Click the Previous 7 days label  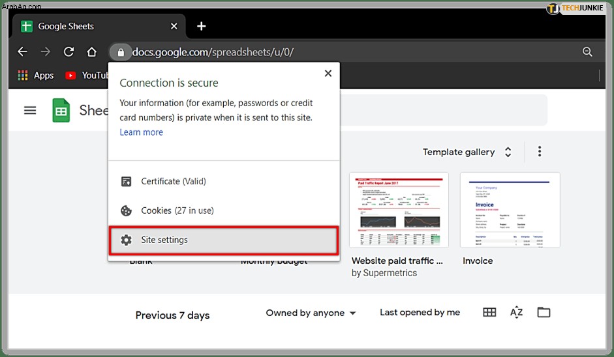pos(172,315)
